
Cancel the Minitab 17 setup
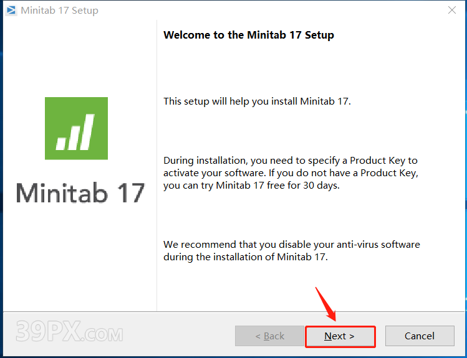coord(420,336)
